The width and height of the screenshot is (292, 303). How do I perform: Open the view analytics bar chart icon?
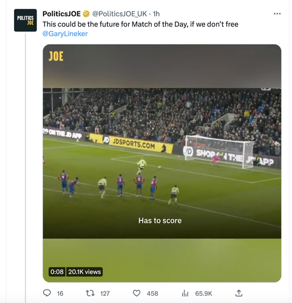coord(185,293)
